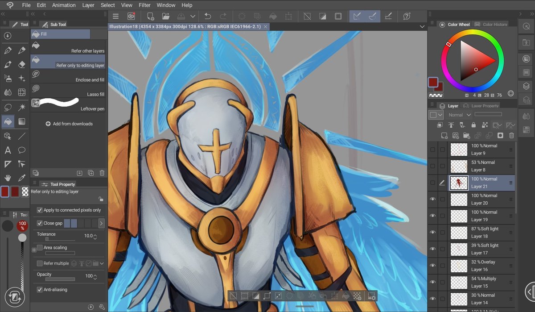
Task: Select the Refer other layers sub tool
Action: pos(68,48)
